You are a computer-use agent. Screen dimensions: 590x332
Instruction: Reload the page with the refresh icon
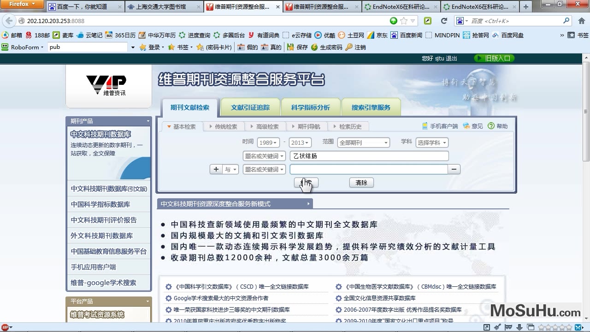click(x=444, y=21)
